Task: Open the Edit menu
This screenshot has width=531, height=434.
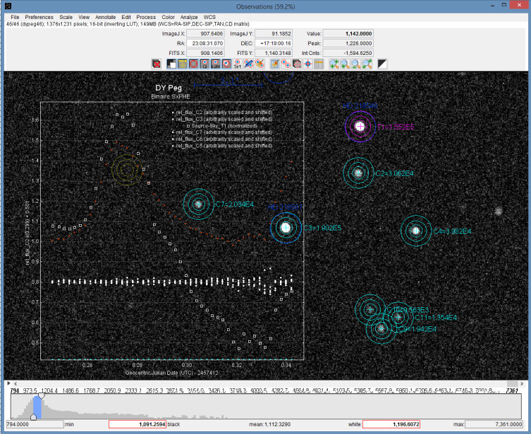Action: pyautogui.click(x=126, y=17)
